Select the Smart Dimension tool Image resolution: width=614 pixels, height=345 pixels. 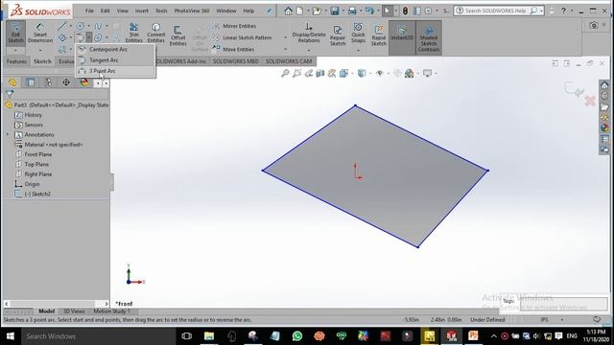coord(40,33)
